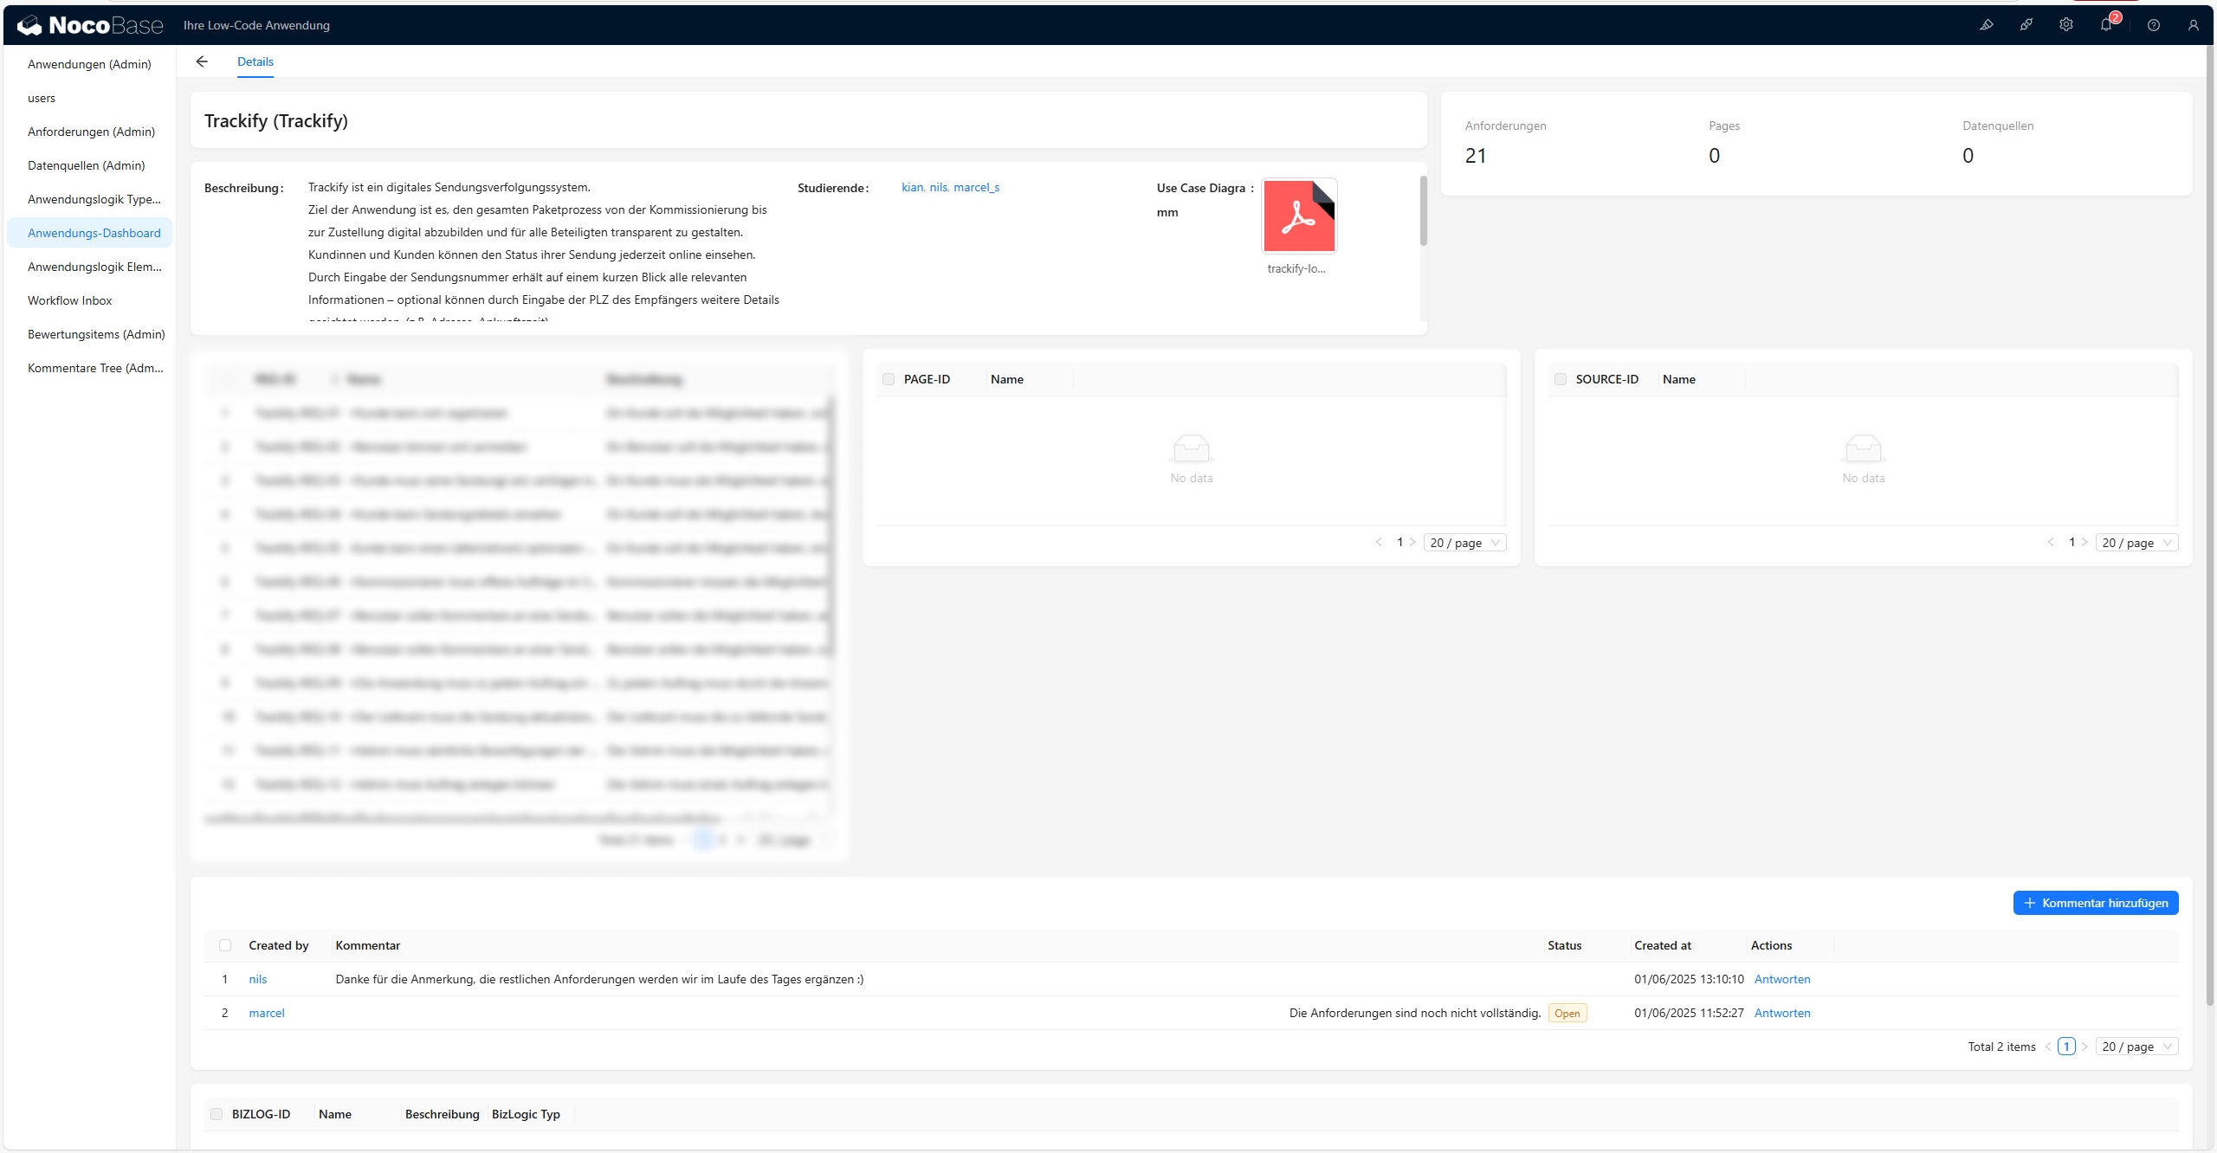
Task: Open the notifications bell showing 2 alerts
Action: click(x=2107, y=24)
